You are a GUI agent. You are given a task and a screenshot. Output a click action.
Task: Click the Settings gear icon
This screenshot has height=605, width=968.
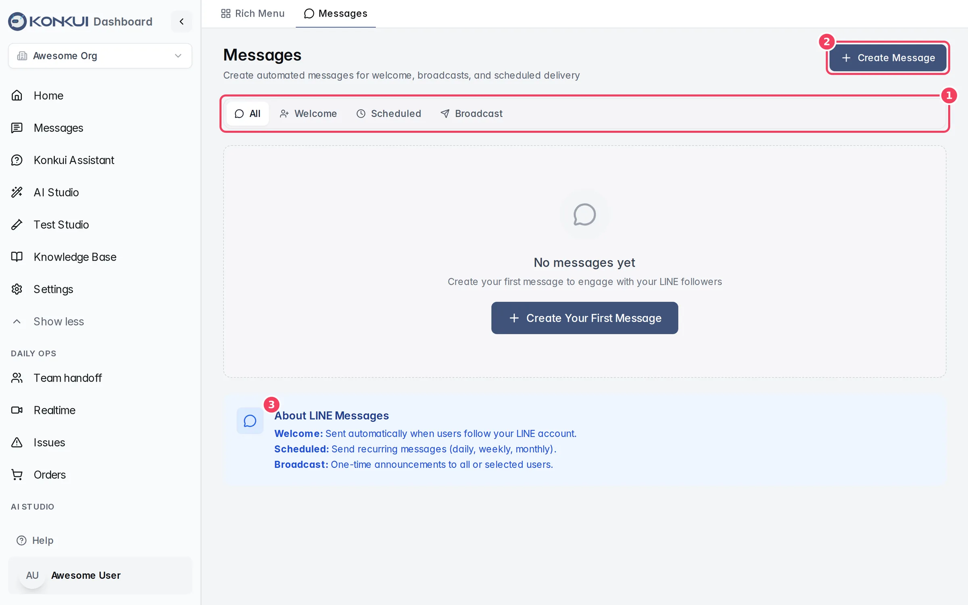[17, 289]
